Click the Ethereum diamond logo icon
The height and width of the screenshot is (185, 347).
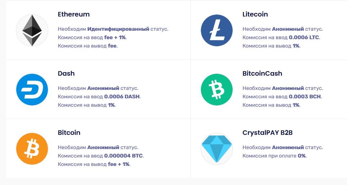click(32, 30)
